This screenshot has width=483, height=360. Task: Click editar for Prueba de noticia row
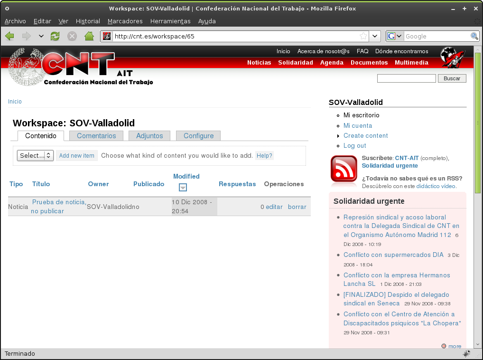[x=274, y=207]
